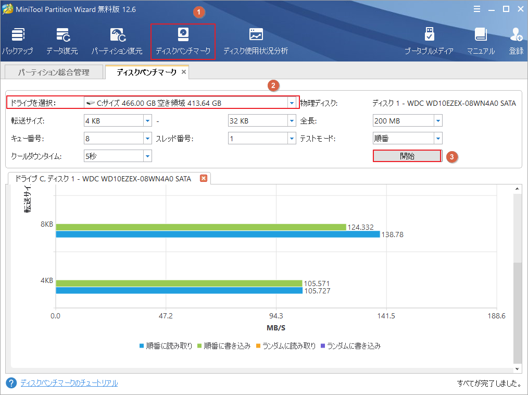528x395 pixels.
Task: Select the ディスクベンチマーク tab
Action: 146,72
